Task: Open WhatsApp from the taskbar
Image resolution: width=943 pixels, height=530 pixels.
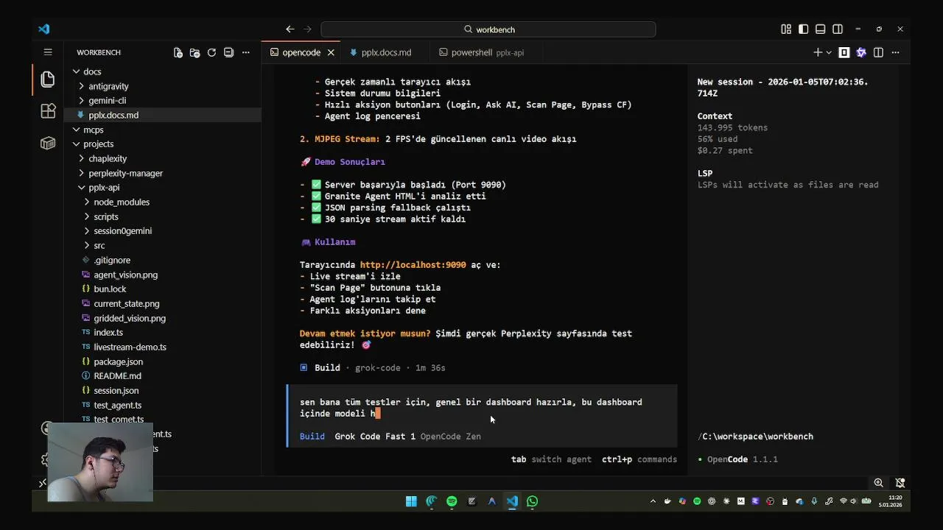Action: 532,501
